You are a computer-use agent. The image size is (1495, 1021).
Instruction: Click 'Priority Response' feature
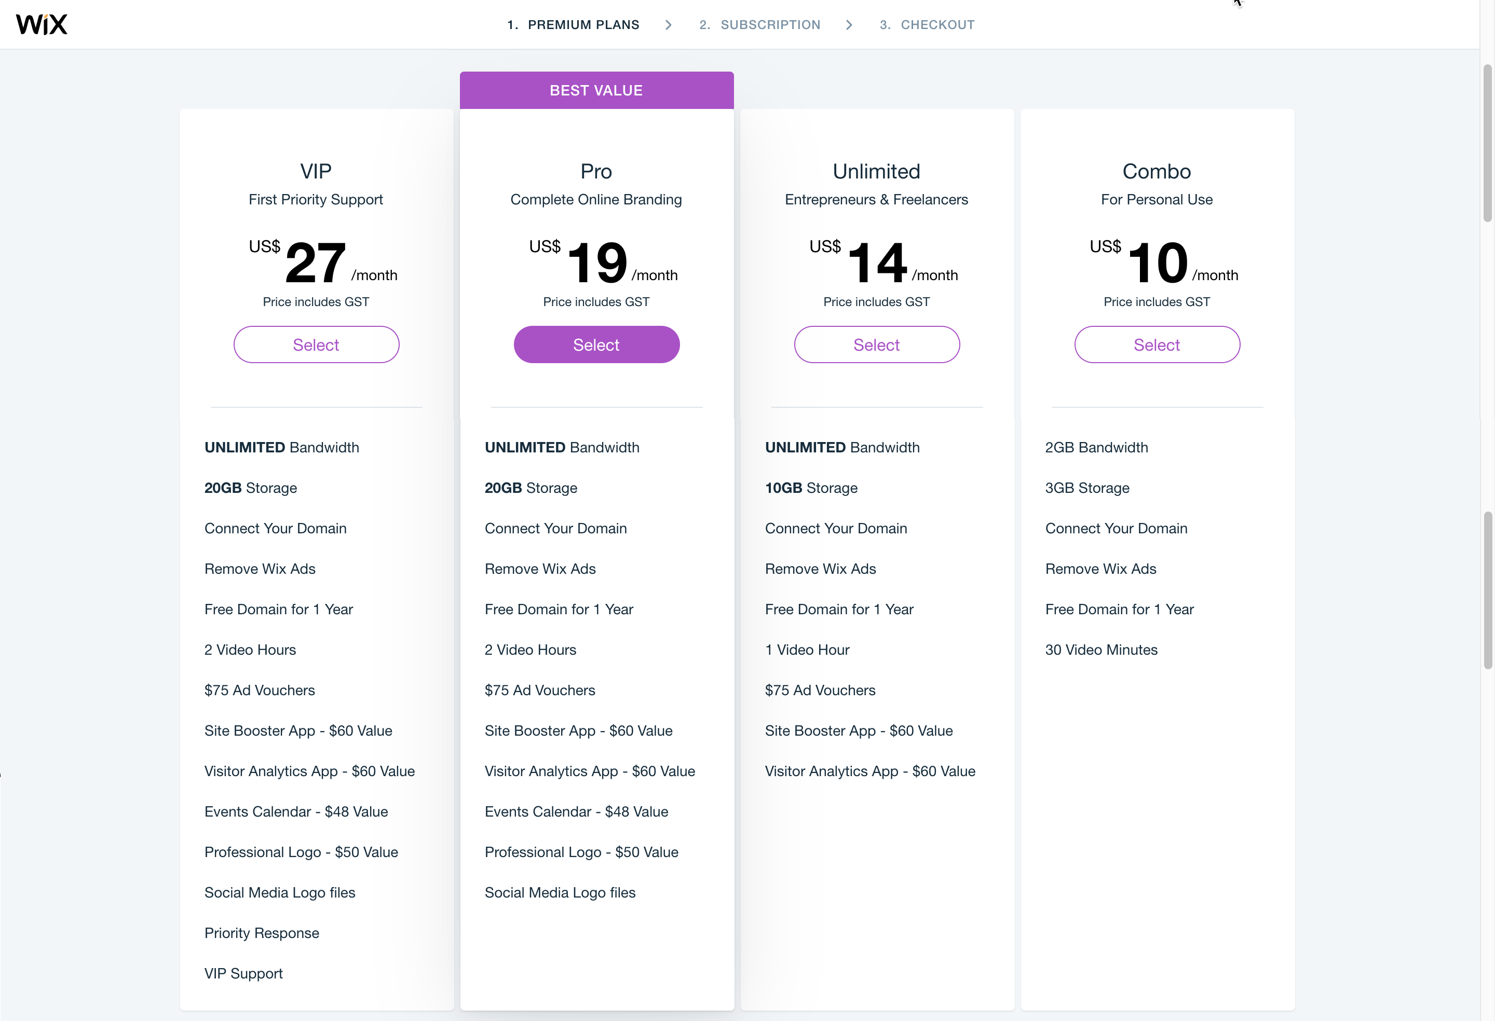[262, 933]
